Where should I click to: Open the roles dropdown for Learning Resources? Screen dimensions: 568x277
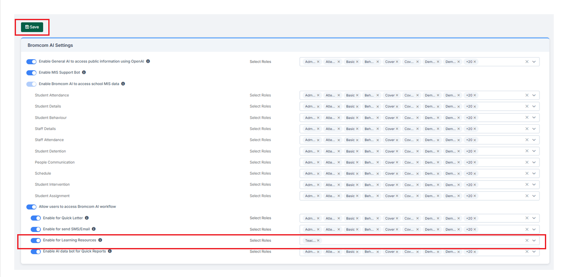click(x=534, y=240)
